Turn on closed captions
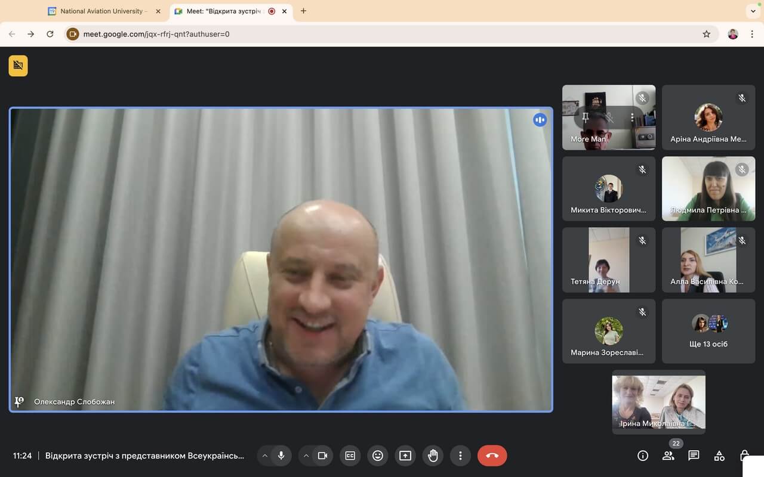This screenshot has width=764, height=477. pyautogui.click(x=350, y=456)
